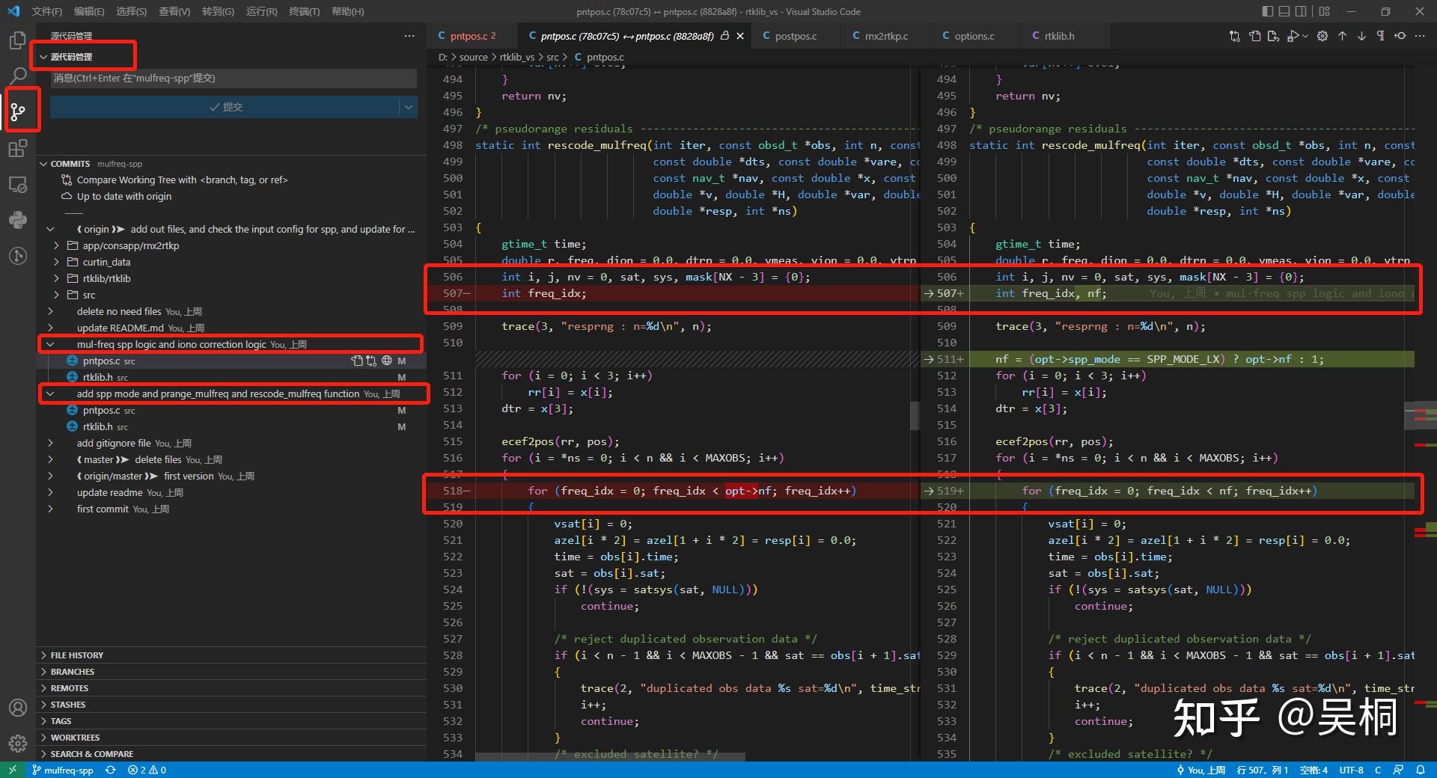Jump to next change with down arrow
The image size is (1437, 778).
click(x=1361, y=36)
